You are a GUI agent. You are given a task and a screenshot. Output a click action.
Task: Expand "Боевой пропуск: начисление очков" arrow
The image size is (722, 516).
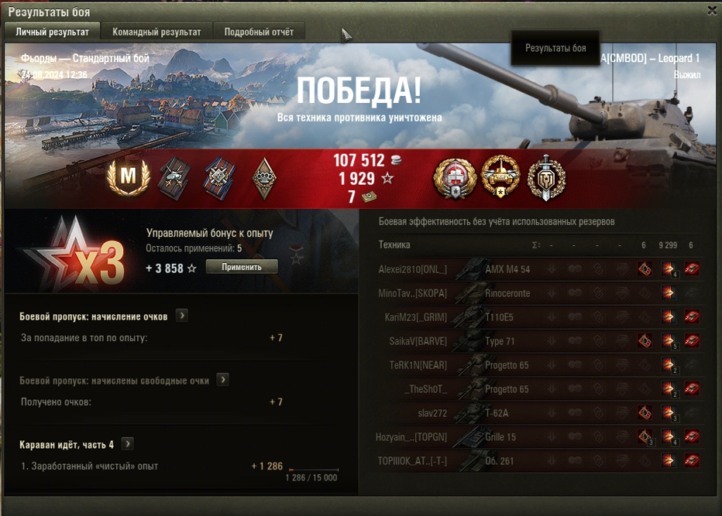[182, 316]
